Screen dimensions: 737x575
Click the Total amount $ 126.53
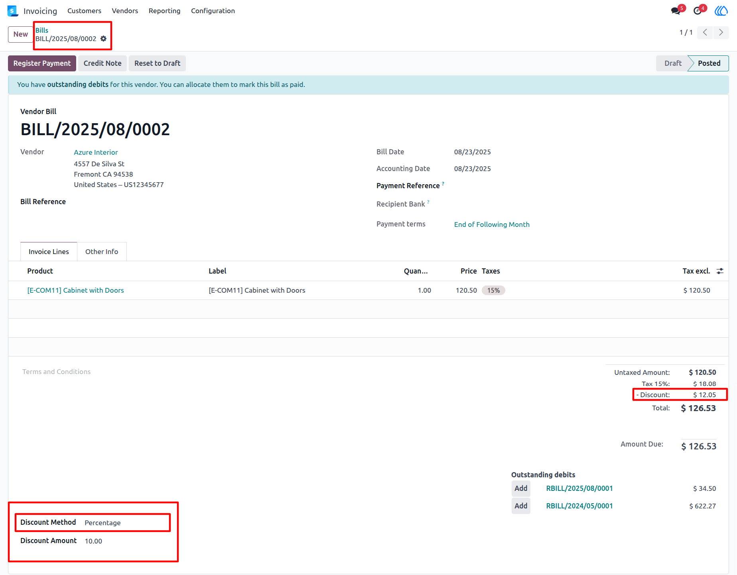point(698,408)
